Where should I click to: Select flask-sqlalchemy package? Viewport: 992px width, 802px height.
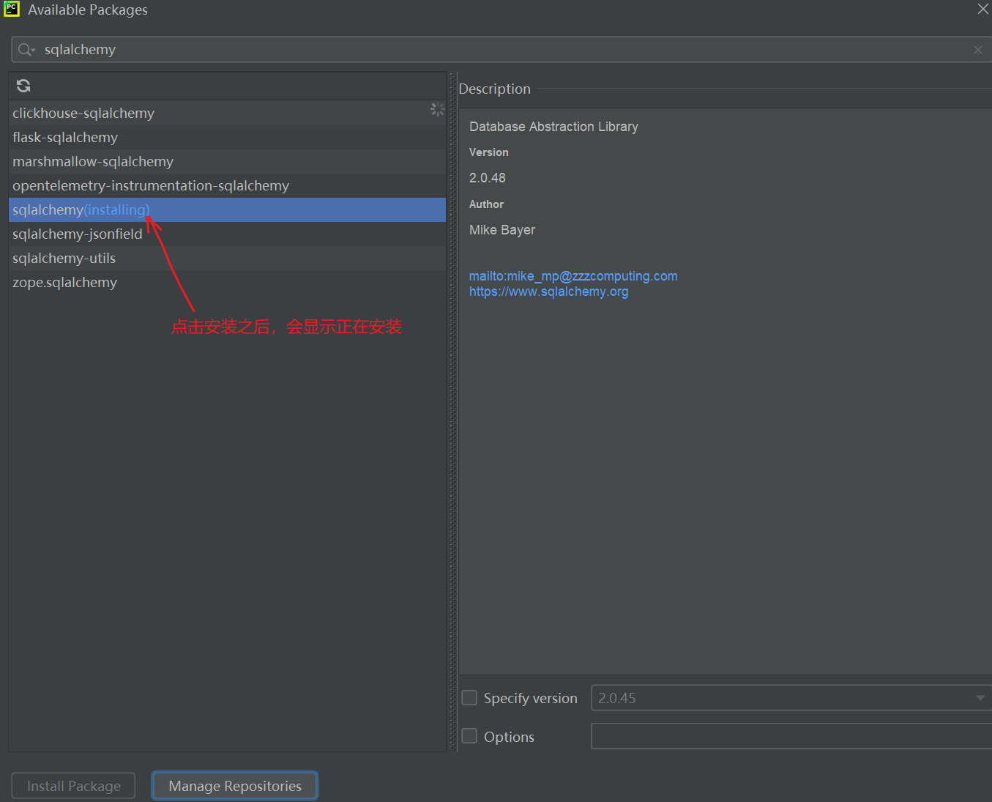click(227, 137)
